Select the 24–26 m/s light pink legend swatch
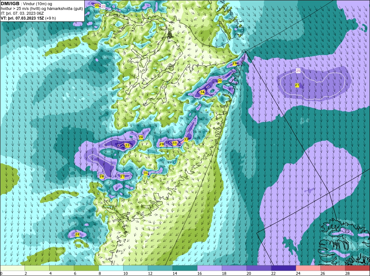The image size is (370, 276). pyautogui.click(x=308, y=268)
